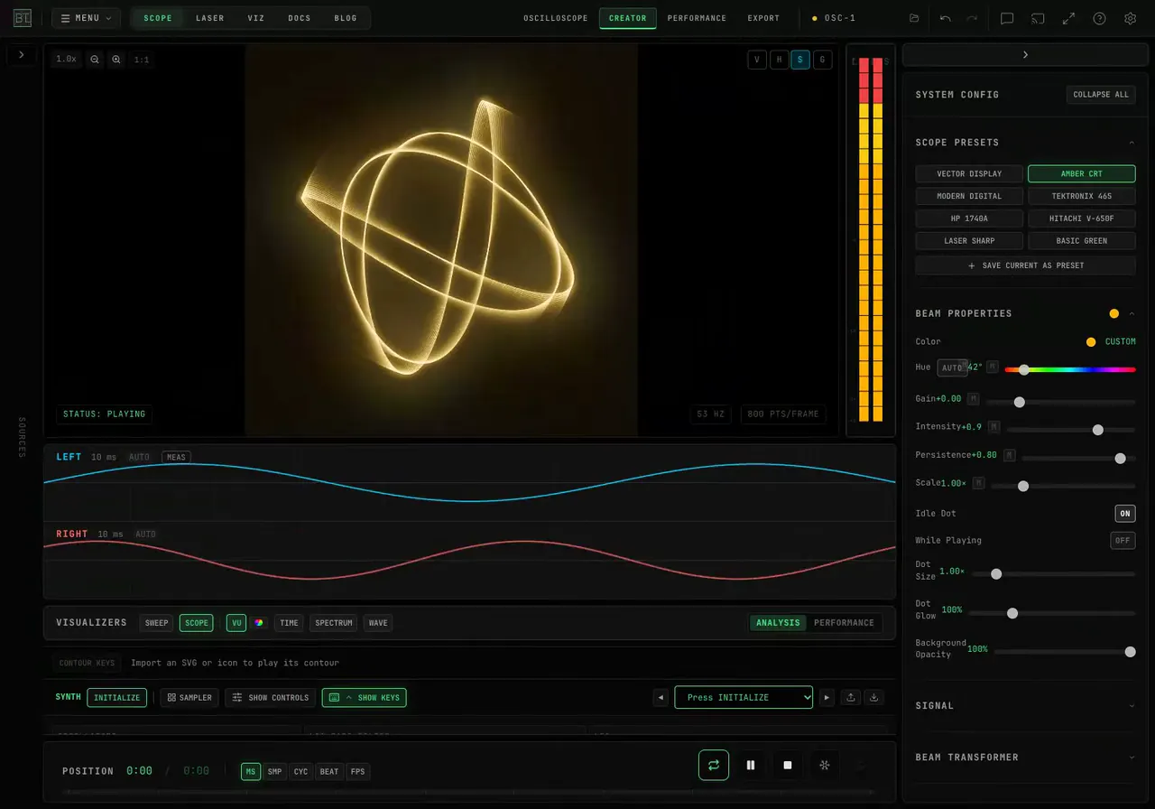Image resolution: width=1155 pixels, height=809 pixels.
Task: Select the VECTOR DISPLAY preset
Action: point(969,173)
